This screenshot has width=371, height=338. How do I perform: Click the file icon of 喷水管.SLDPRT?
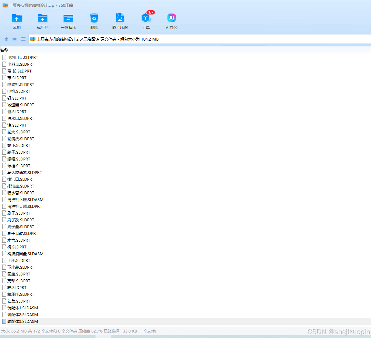(4, 193)
